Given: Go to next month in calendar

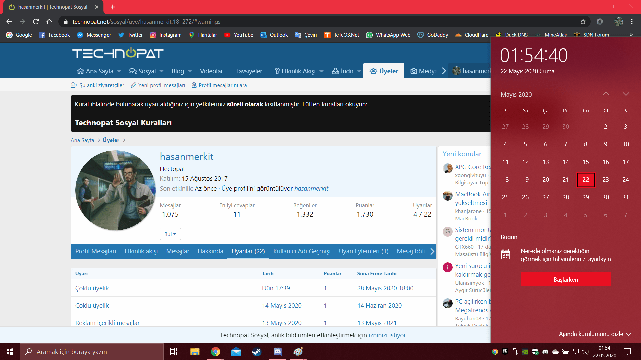Looking at the screenshot, I should [626, 94].
